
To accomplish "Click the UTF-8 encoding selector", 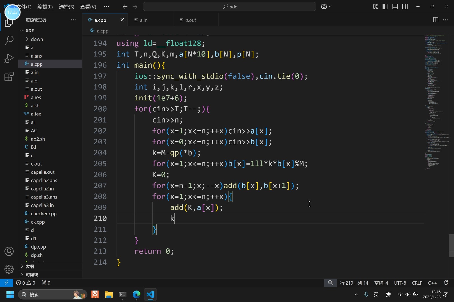I will pyautogui.click(x=400, y=283).
